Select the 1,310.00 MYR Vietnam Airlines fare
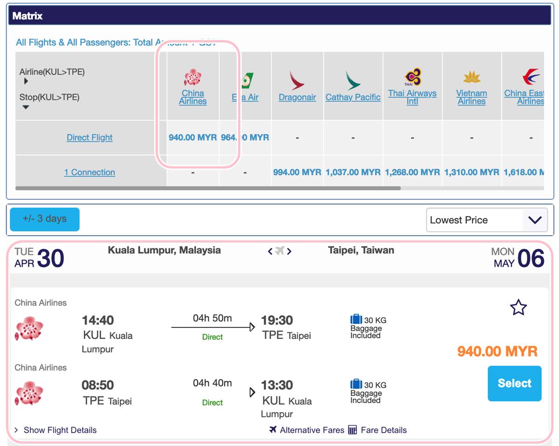Viewport: 559px width, 446px height. 471,172
